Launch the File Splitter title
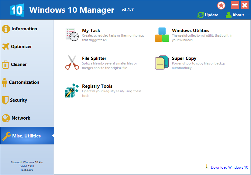251x175 pixels. point(94,58)
